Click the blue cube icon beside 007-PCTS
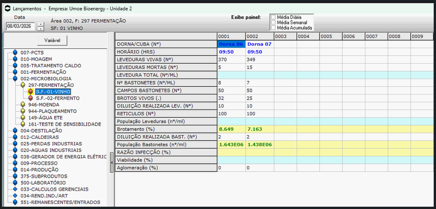Image resolution: width=436 pixels, height=209 pixels. pyautogui.click(x=15, y=53)
